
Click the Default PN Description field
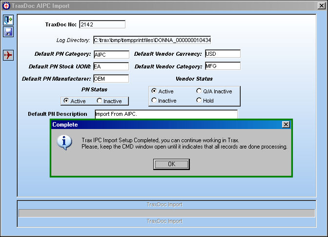coord(166,114)
